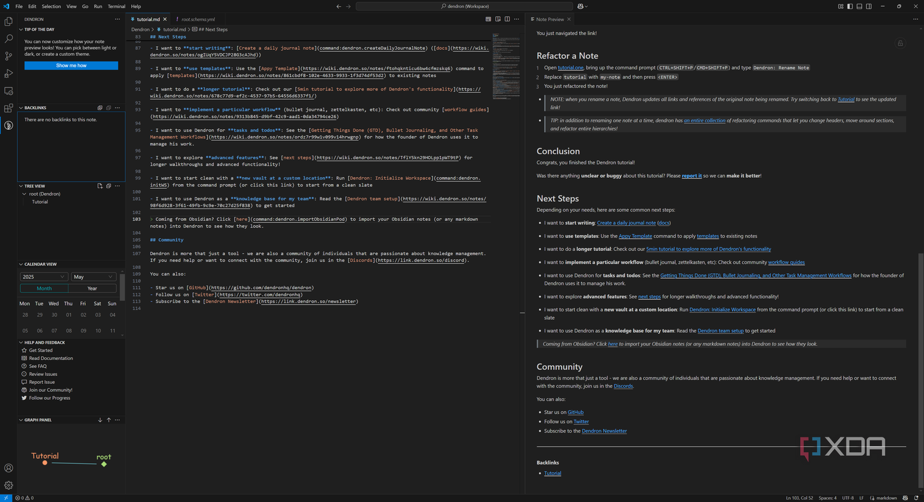
Task: Open Backlinks panel More Actions
Action: point(117,108)
